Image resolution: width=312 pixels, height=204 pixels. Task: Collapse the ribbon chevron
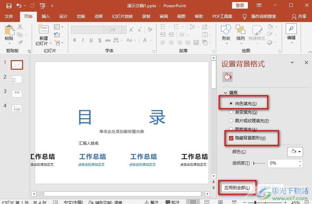[x=310, y=52]
